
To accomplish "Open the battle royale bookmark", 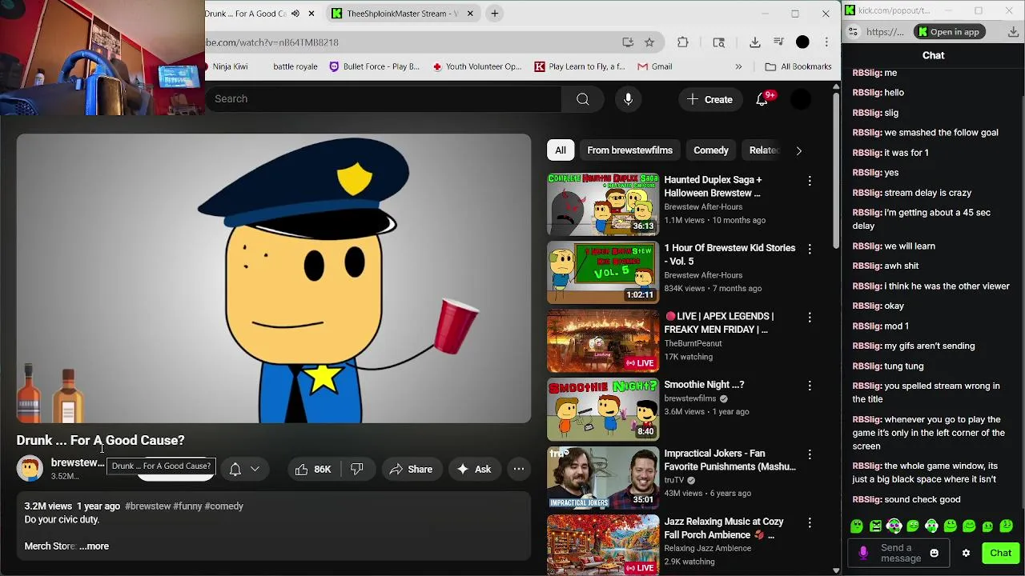I will [295, 66].
